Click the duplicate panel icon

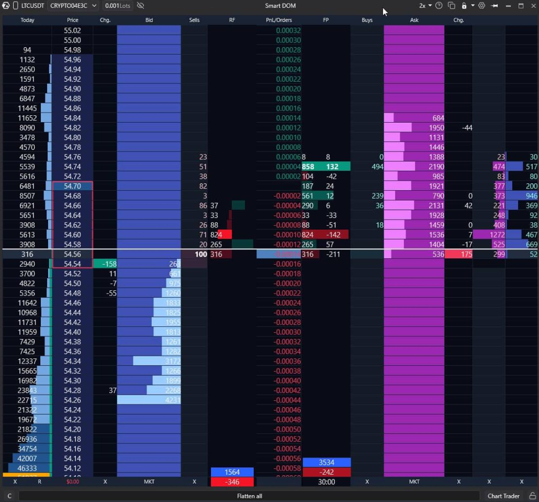tap(451, 6)
